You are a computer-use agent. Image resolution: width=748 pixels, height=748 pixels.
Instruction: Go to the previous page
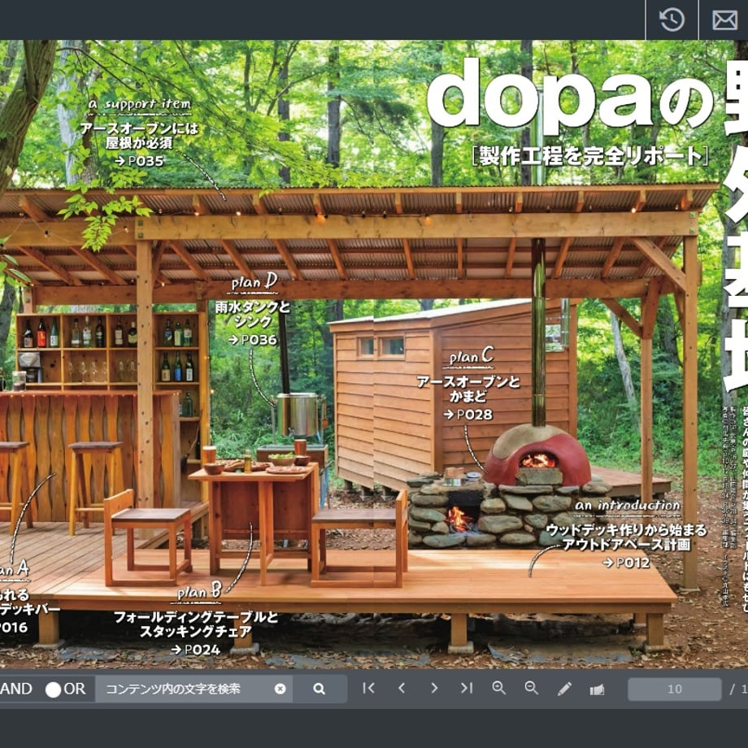coord(402,688)
